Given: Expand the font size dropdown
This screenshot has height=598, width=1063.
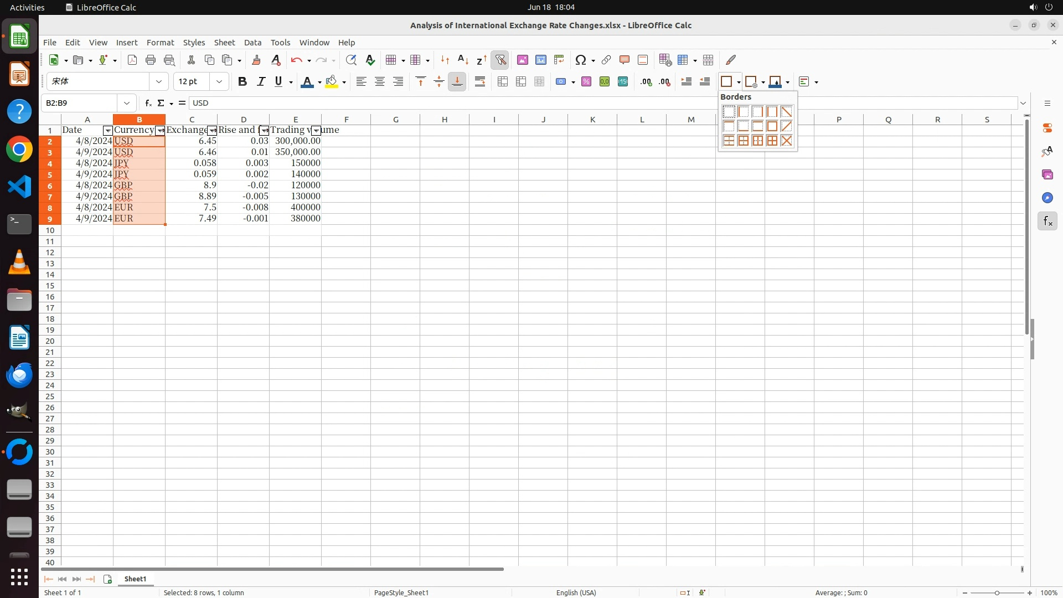Looking at the screenshot, I should click(x=219, y=82).
